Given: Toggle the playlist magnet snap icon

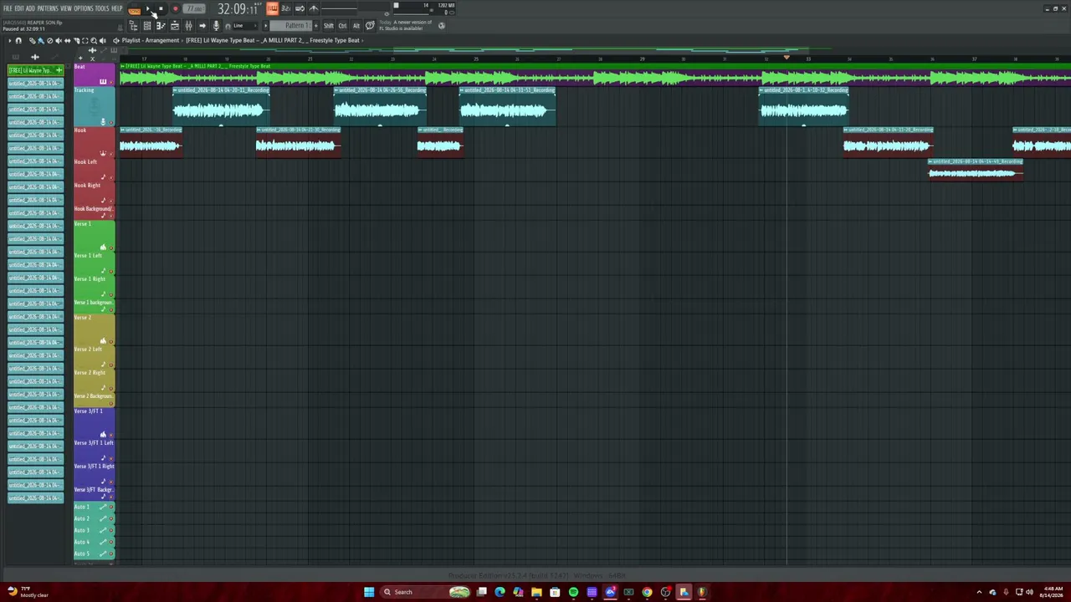Looking at the screenshot, I should click(18, 40).
